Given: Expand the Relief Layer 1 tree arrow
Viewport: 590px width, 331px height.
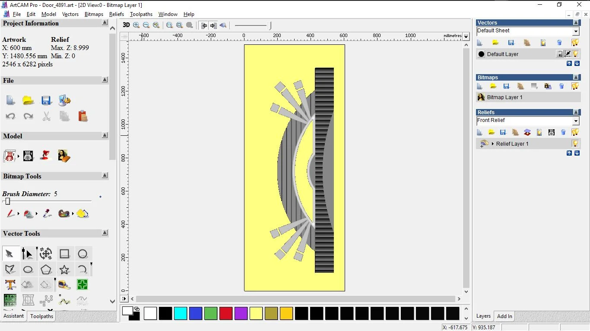Looking at the screenshot, I should [492, 144].
